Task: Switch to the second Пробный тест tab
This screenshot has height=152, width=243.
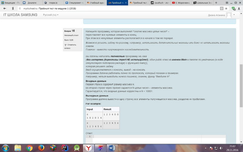Action: point(139,3)
